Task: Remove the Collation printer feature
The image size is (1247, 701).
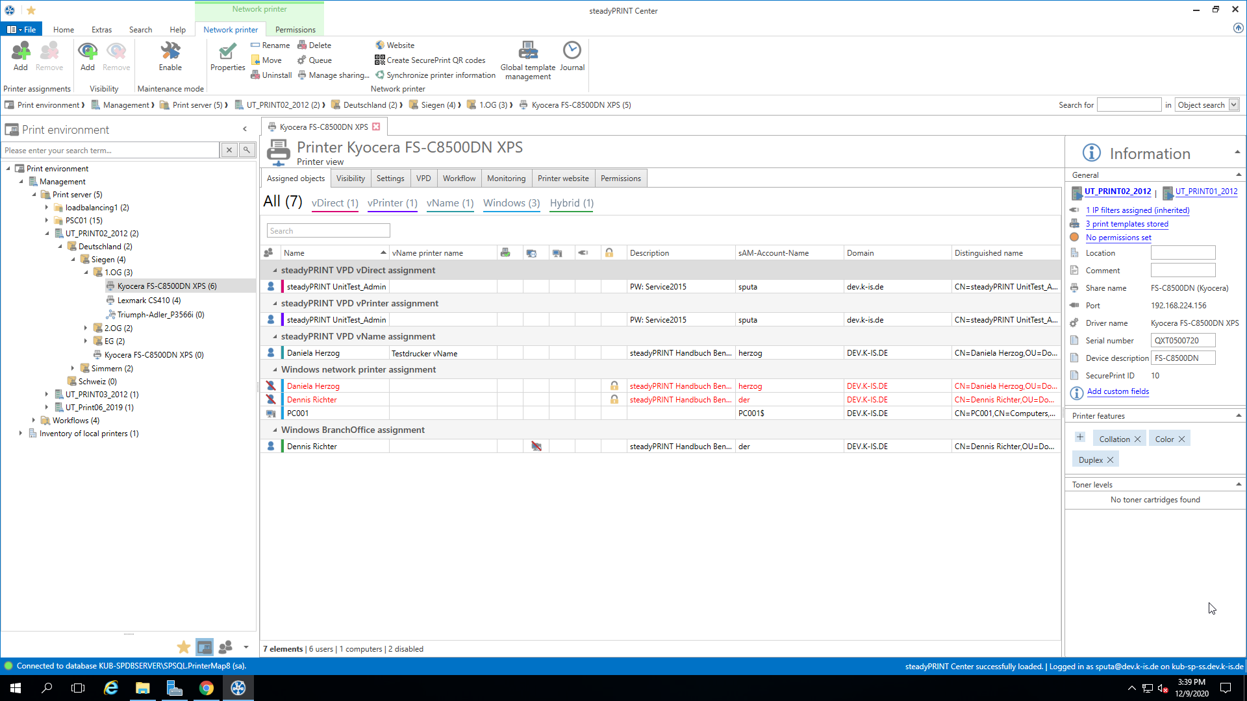Action: 1137,439
